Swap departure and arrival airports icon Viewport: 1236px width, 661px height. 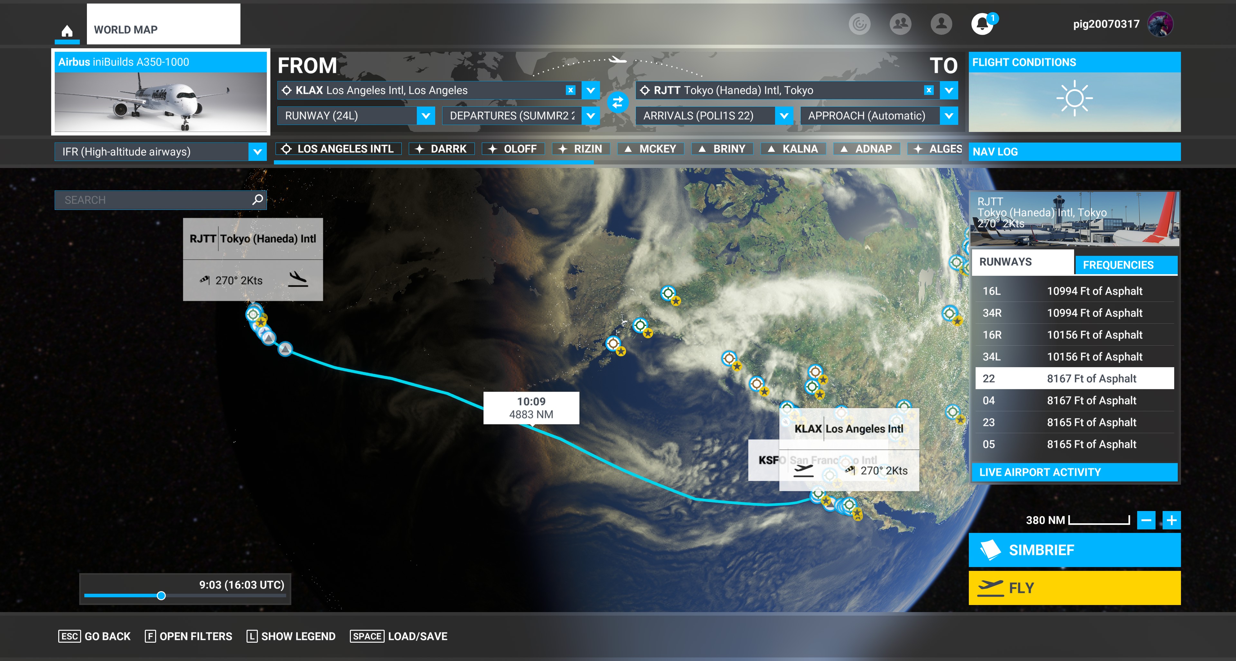(618, 102)
